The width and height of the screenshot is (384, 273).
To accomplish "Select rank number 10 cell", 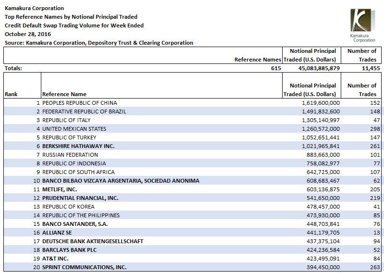I will tap(37, 181).
